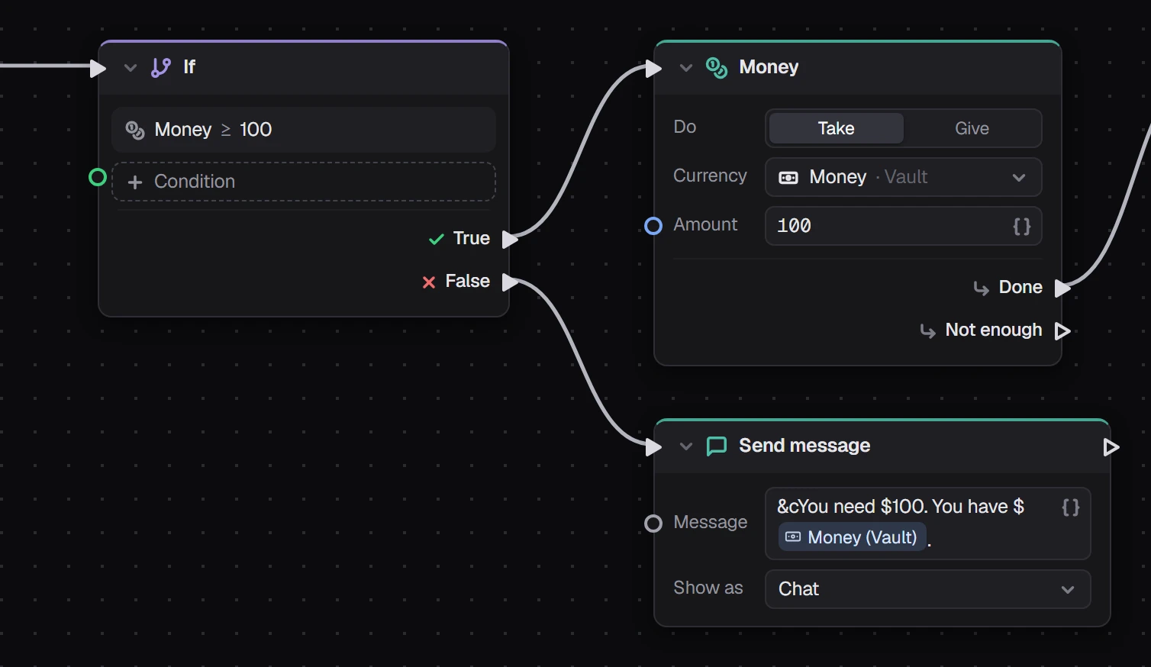1151x667 pixels.
Task: Click the Money node coins icon
Action: [717, 68]
